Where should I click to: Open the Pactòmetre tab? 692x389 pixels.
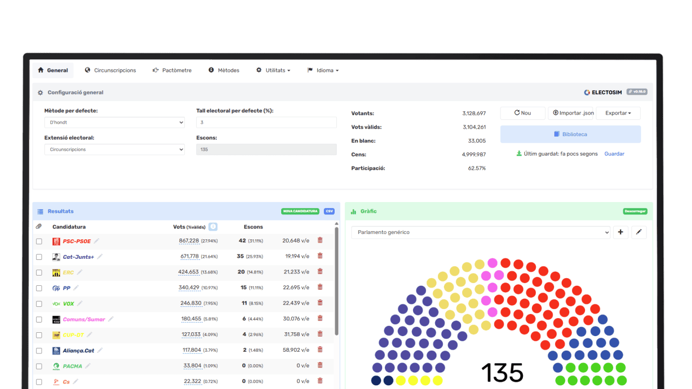[x=172, y=70]
